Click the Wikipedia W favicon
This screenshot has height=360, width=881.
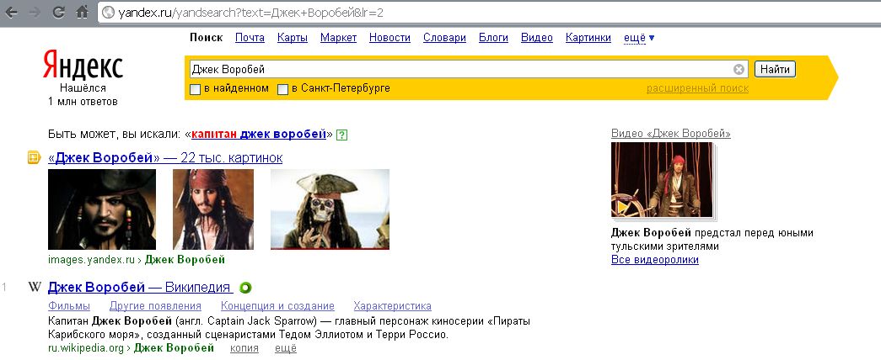pyautogui.click(x=35, y=287)
